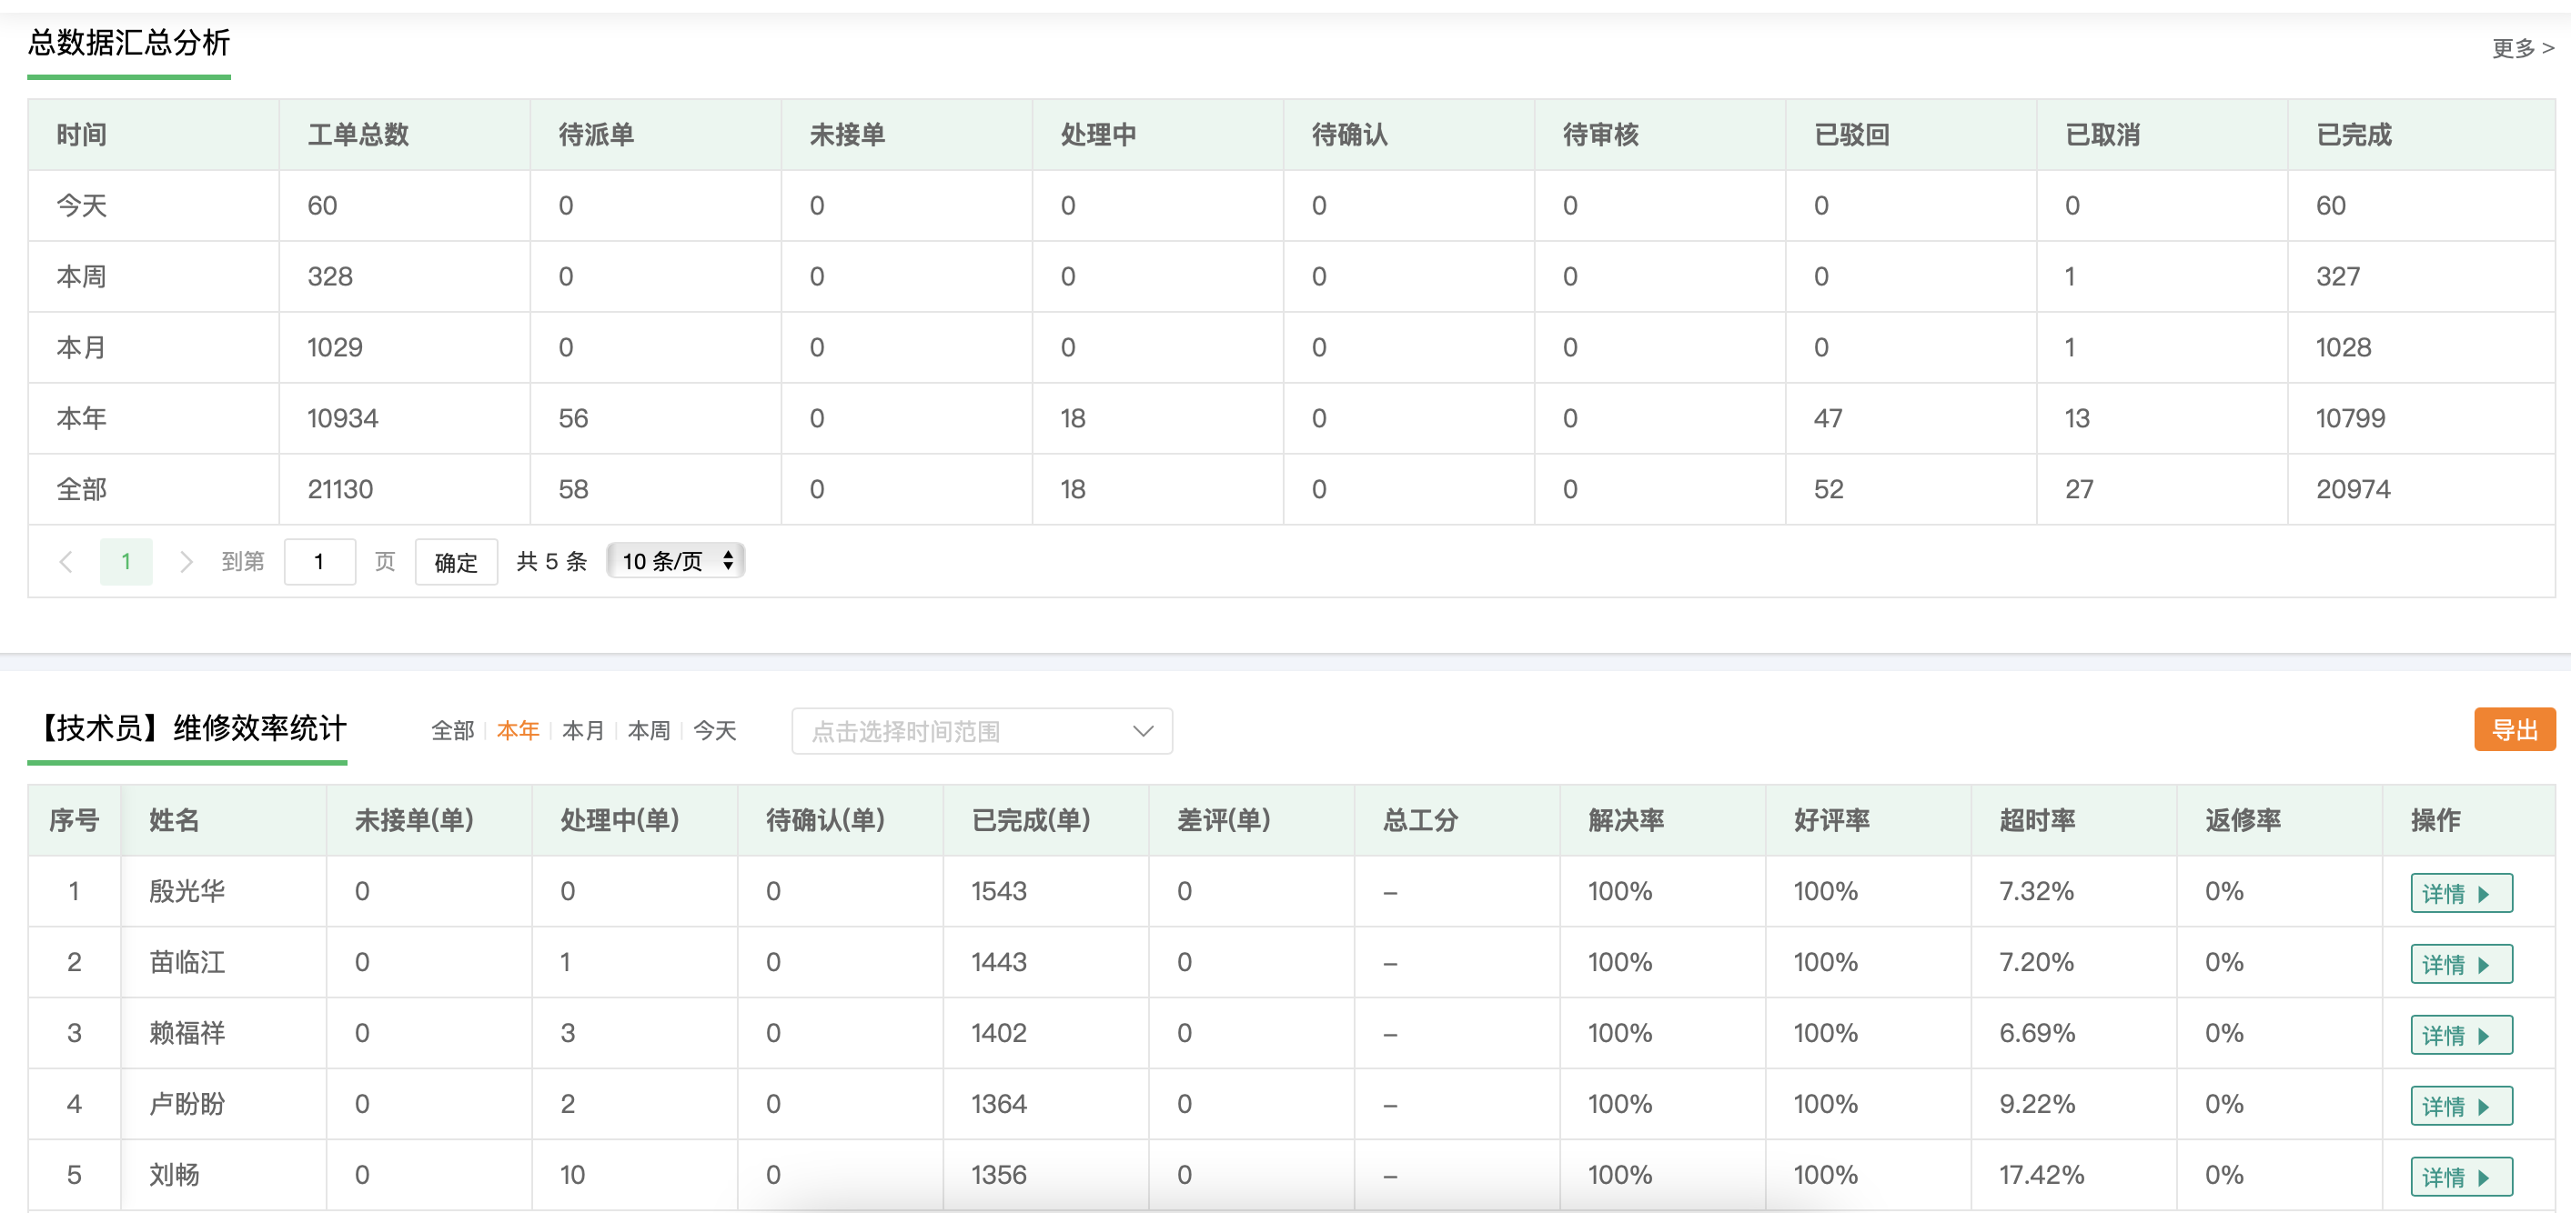Select the 总数据汇总分析 heading tab
Image resolution: width=2571 pixels, height=1213 pixels.
[129, 43]
